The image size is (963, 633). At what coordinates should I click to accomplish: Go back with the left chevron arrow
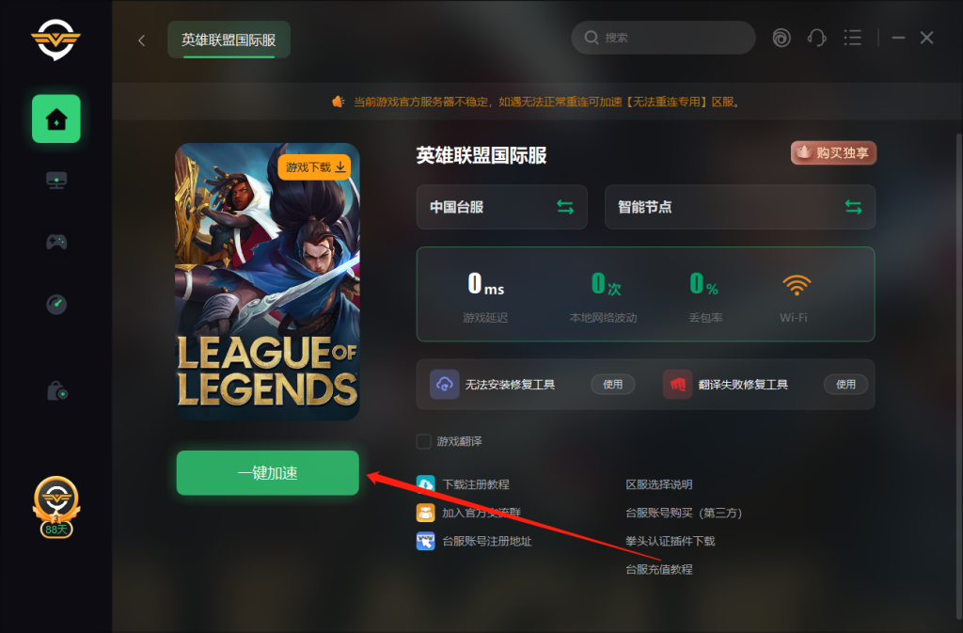tap(142, 40)
